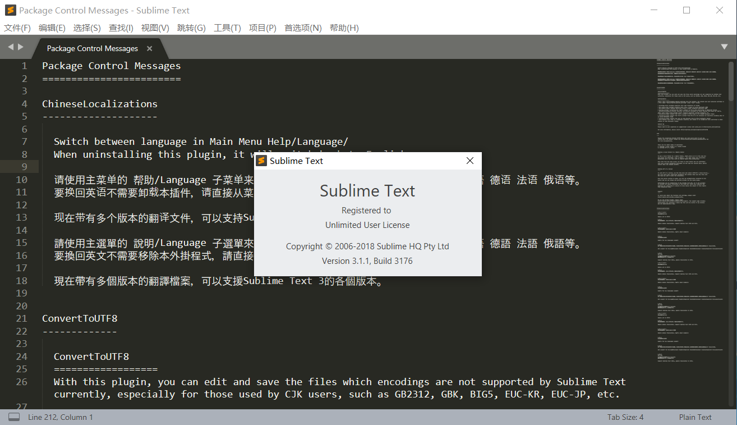Click 'currently, especially for those used' line
The width and height of the screenshot is (737, 425).
337,394
